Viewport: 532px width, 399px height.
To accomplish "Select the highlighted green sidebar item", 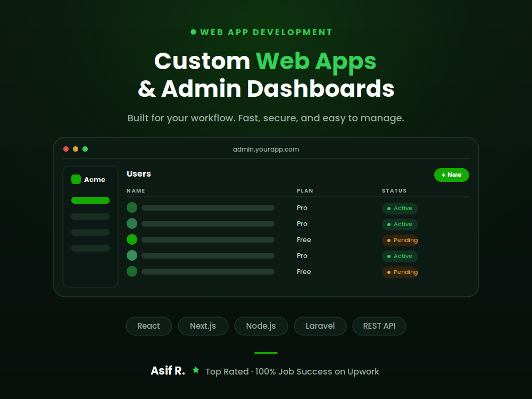I will pyautogui.click(x=90, y=200).
